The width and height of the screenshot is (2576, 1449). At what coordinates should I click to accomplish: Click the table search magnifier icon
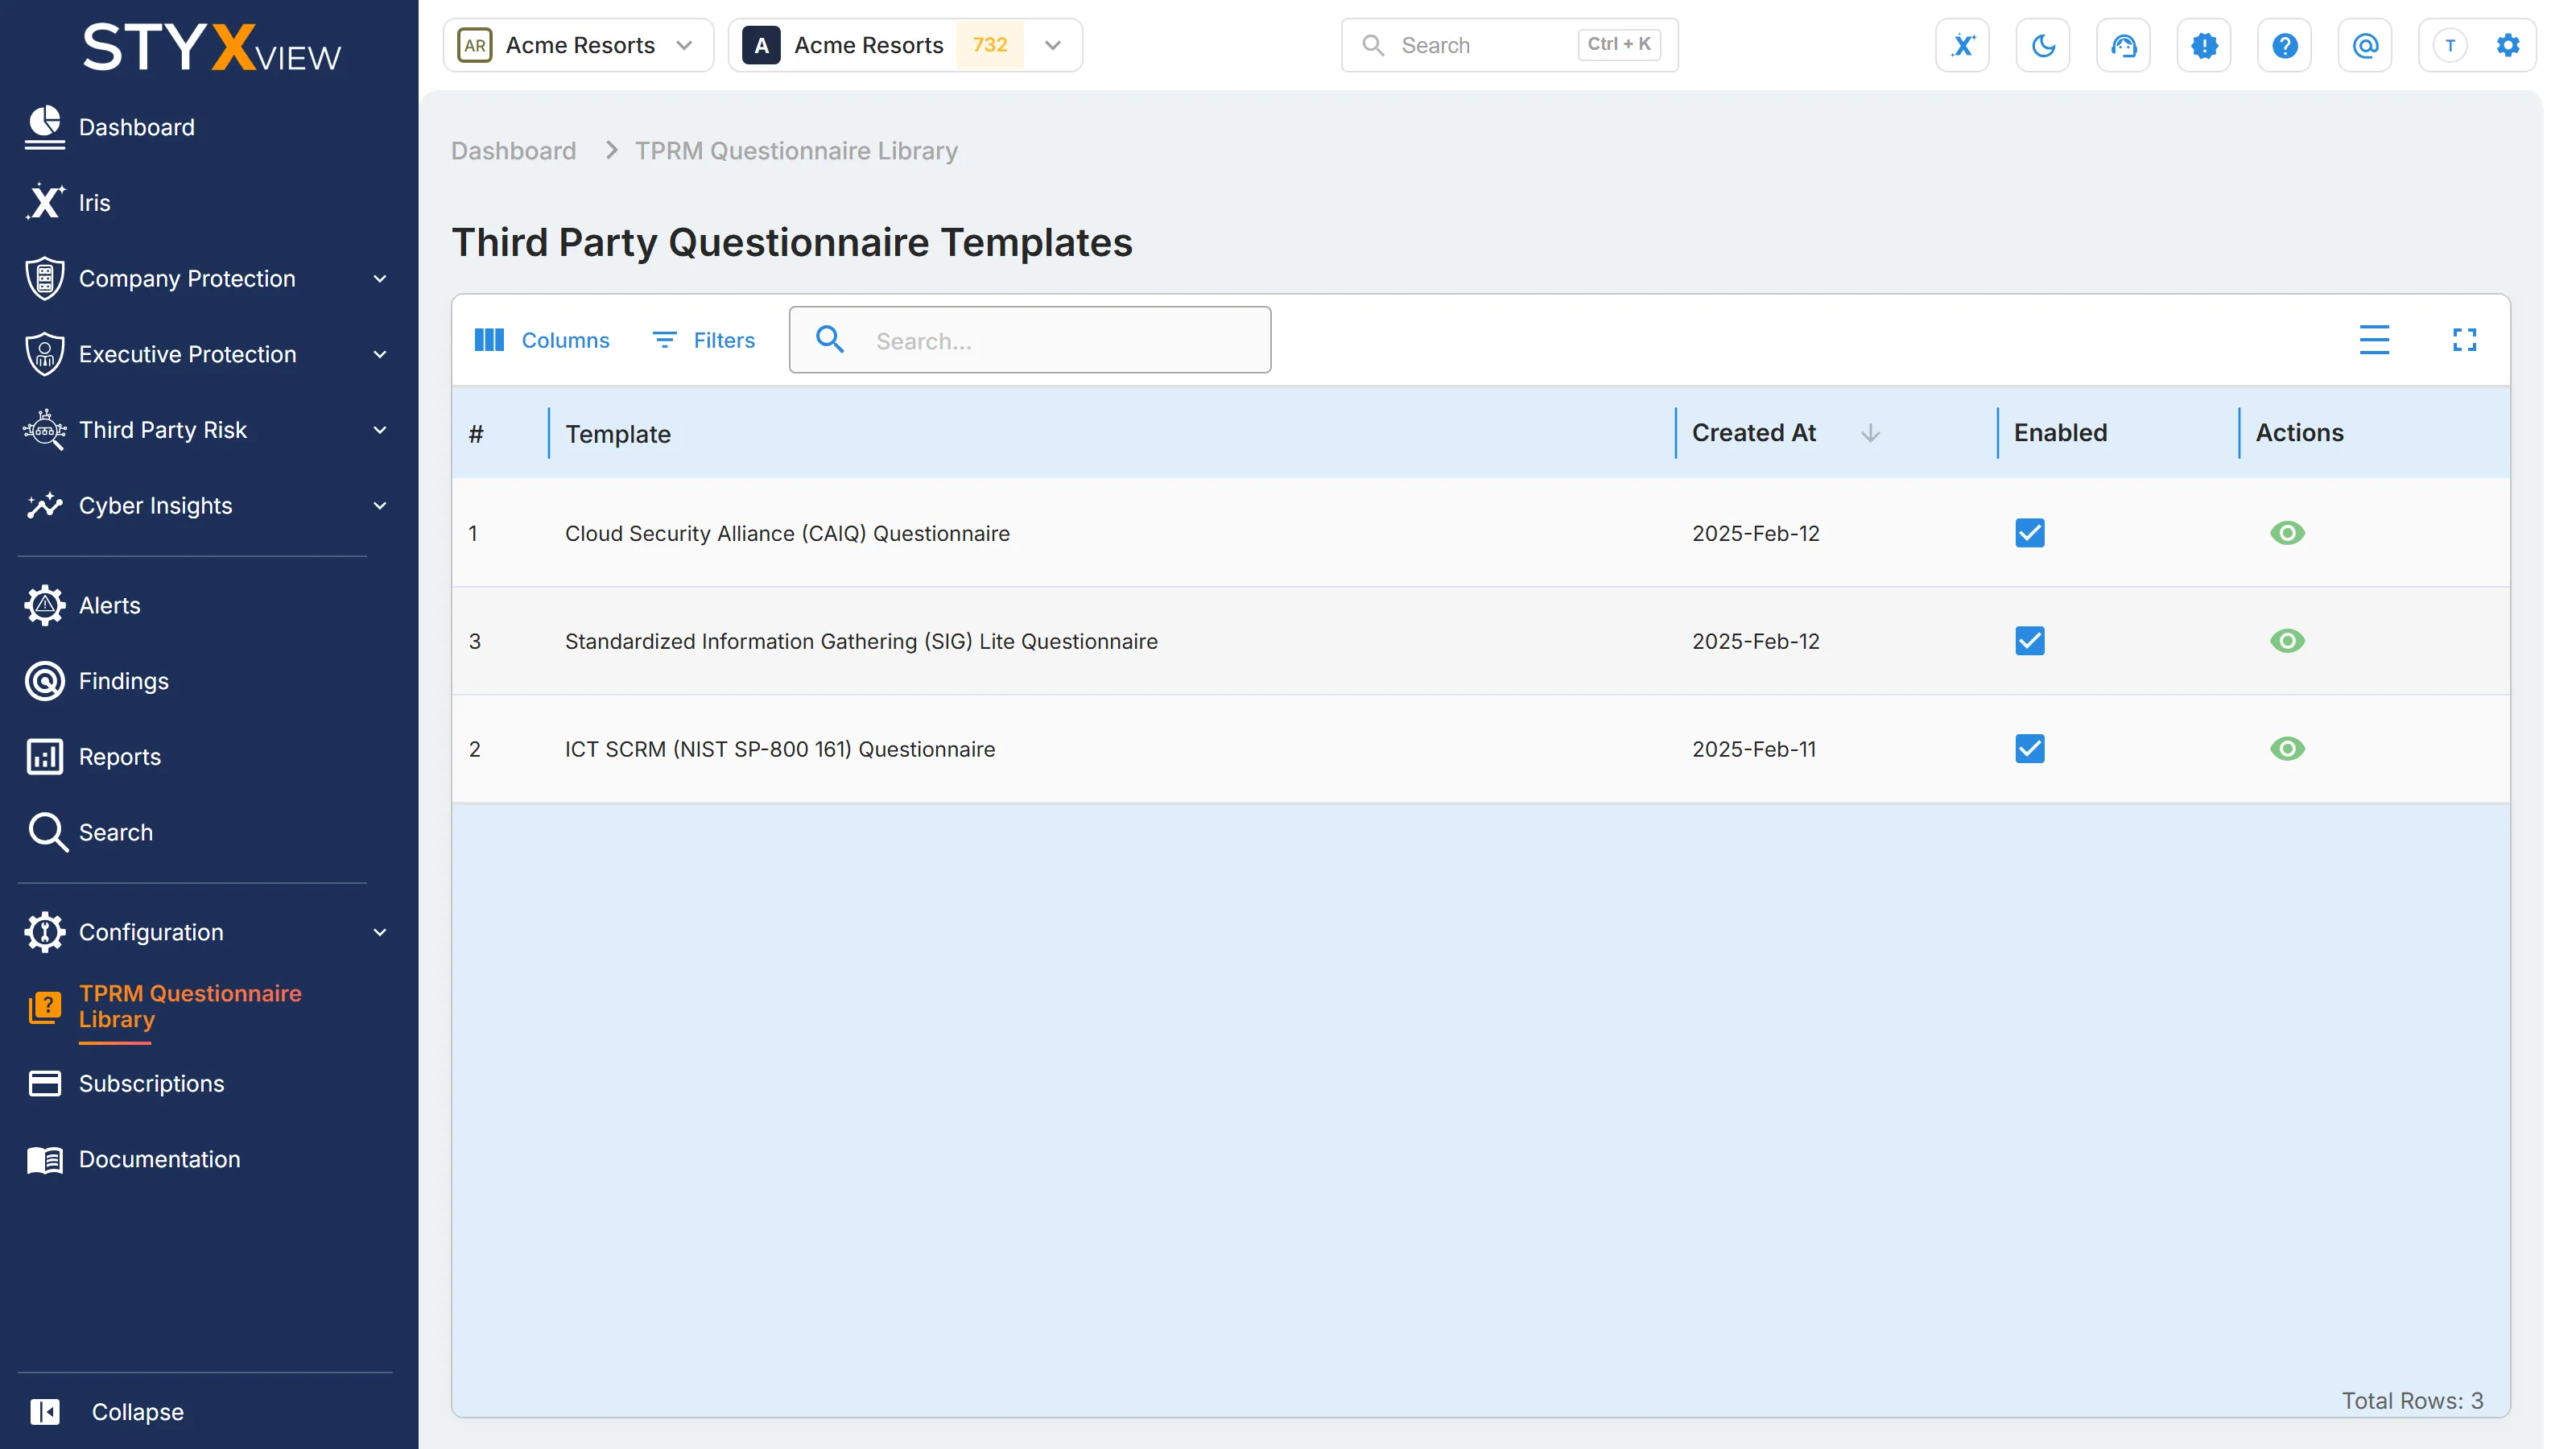click(x=829, y=340)
